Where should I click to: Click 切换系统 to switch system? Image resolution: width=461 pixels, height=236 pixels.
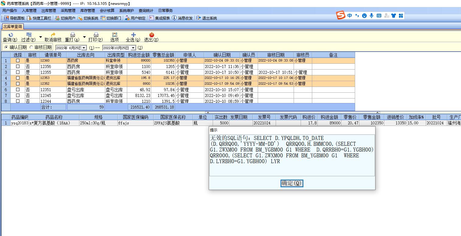(x=88, y=18)
